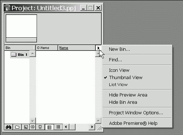Click the bin area resize arrows icon
The height and width of the screenshot is (135, 183).
[x=33, y=127]
